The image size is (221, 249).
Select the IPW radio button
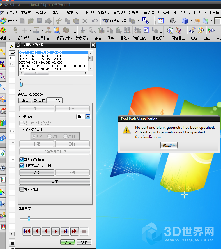(x=34, y=136)
